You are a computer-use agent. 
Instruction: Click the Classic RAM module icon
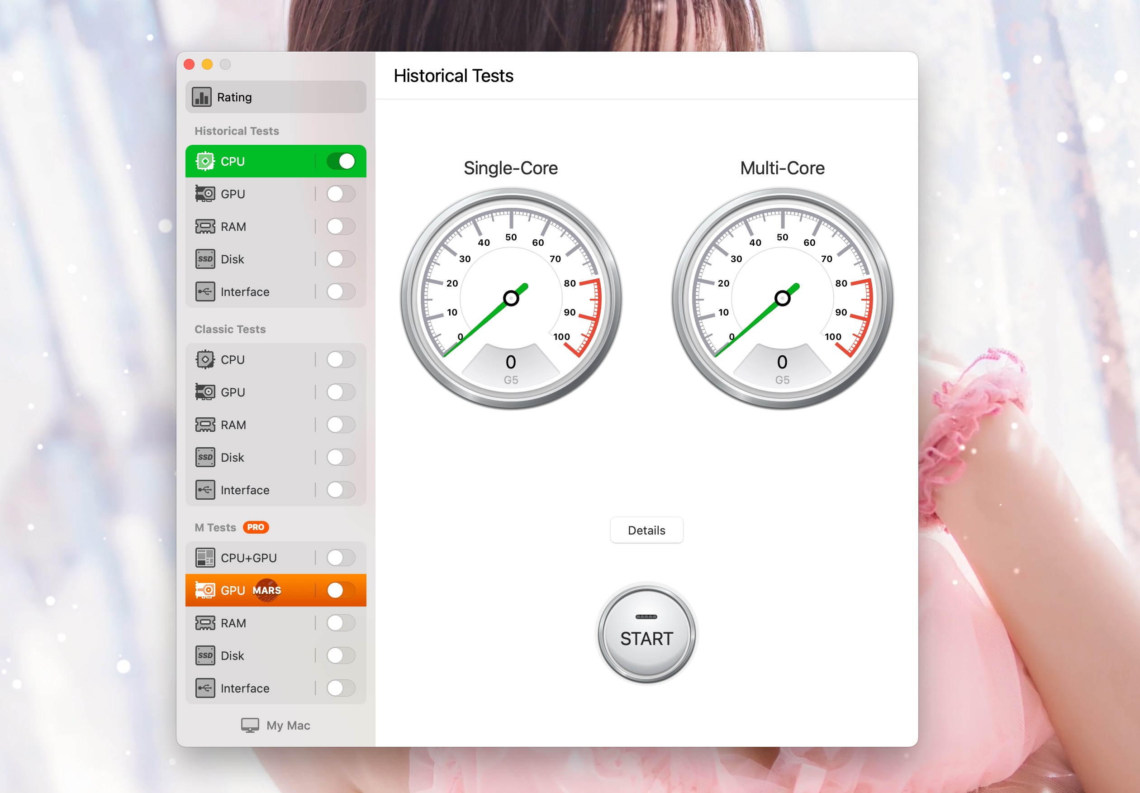click(205, 425)
